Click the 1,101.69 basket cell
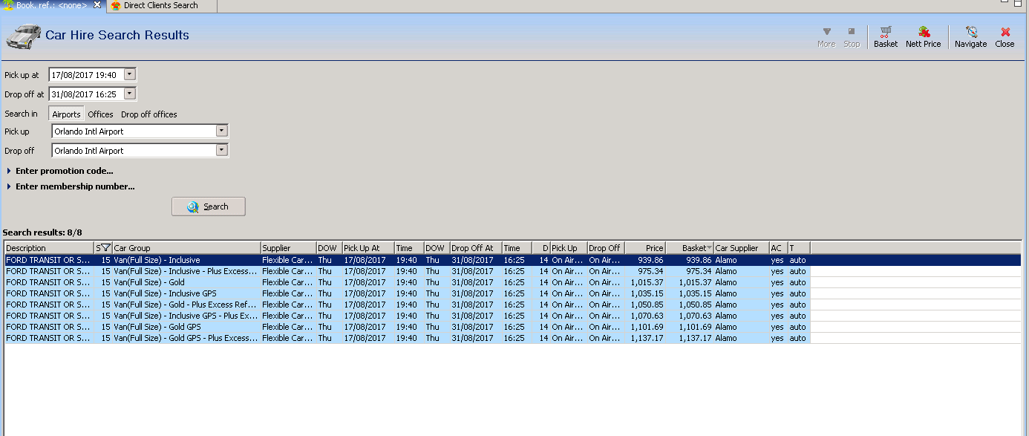1029x436 pixels. pos(690,327)
